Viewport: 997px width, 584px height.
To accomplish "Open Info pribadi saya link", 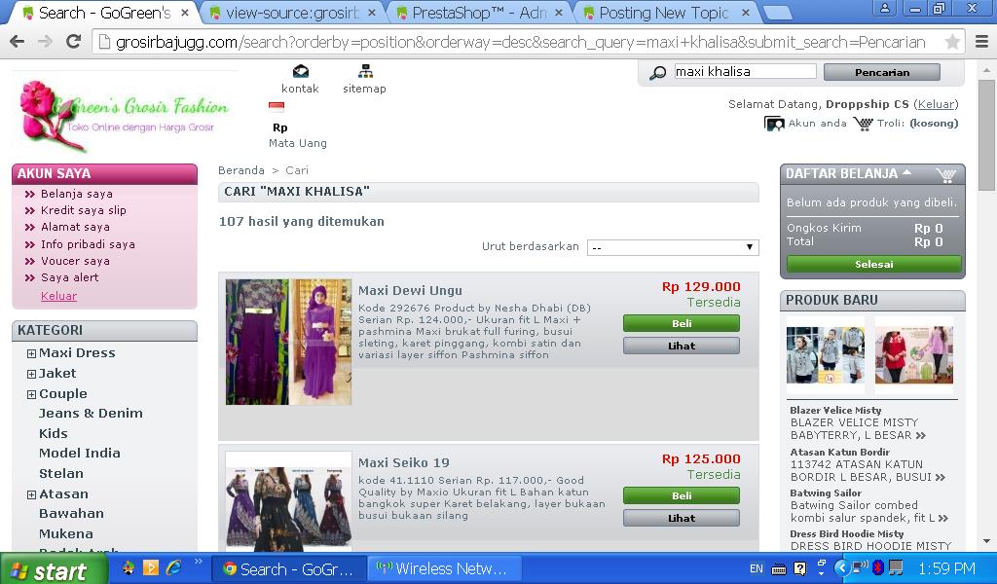I will [88, 244].
